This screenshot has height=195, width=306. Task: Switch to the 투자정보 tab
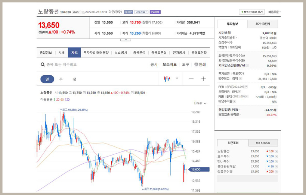point(232,24)
